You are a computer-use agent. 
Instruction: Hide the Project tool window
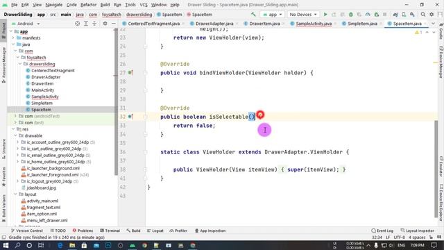(114, 24)
